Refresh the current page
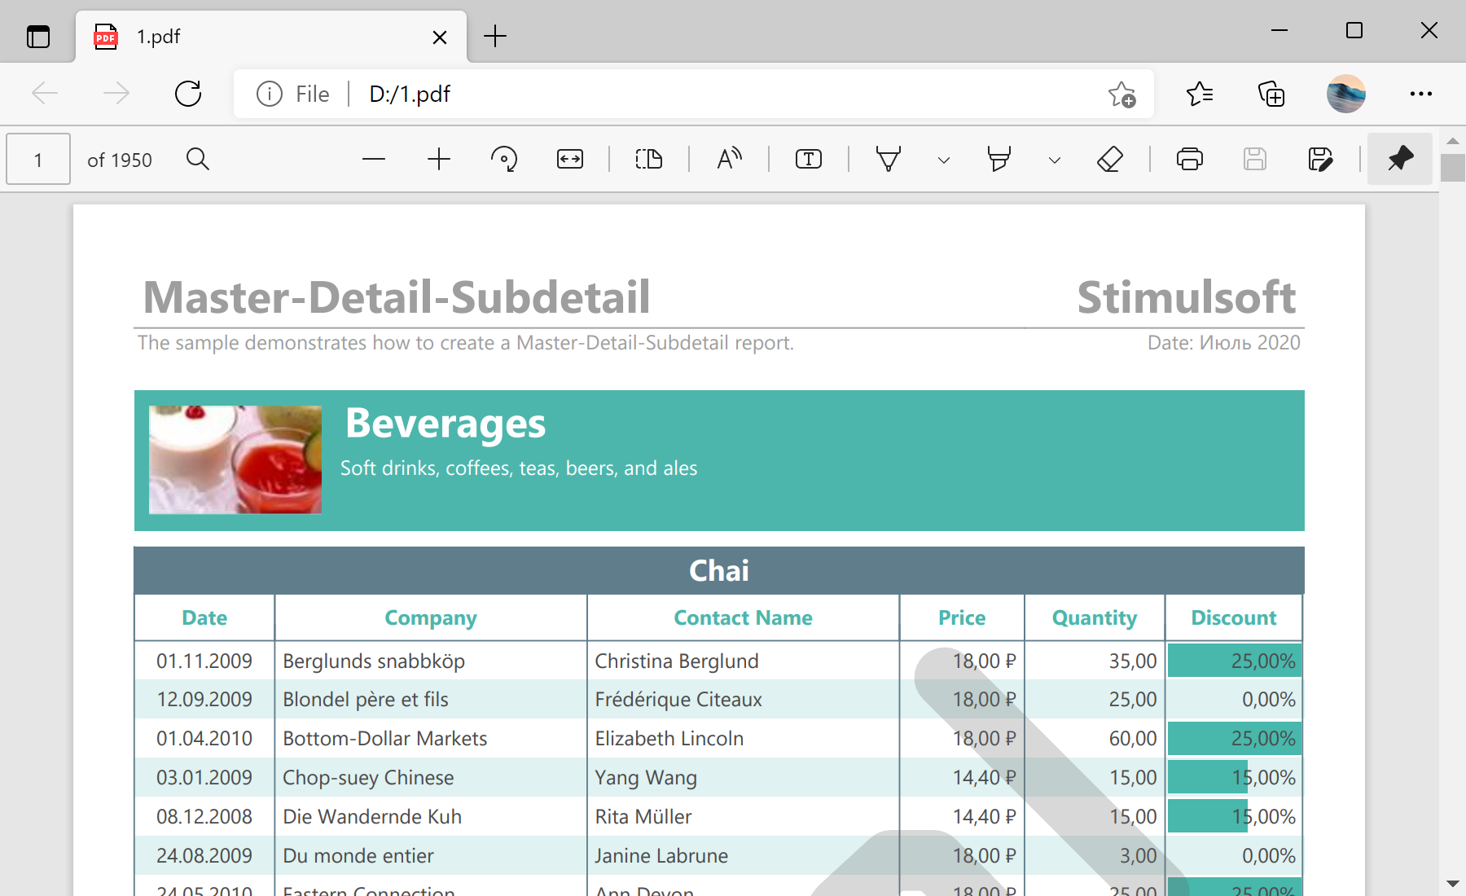Viewport: 1466px width, 896px height. pyautogui.click(x=188, y=94)
